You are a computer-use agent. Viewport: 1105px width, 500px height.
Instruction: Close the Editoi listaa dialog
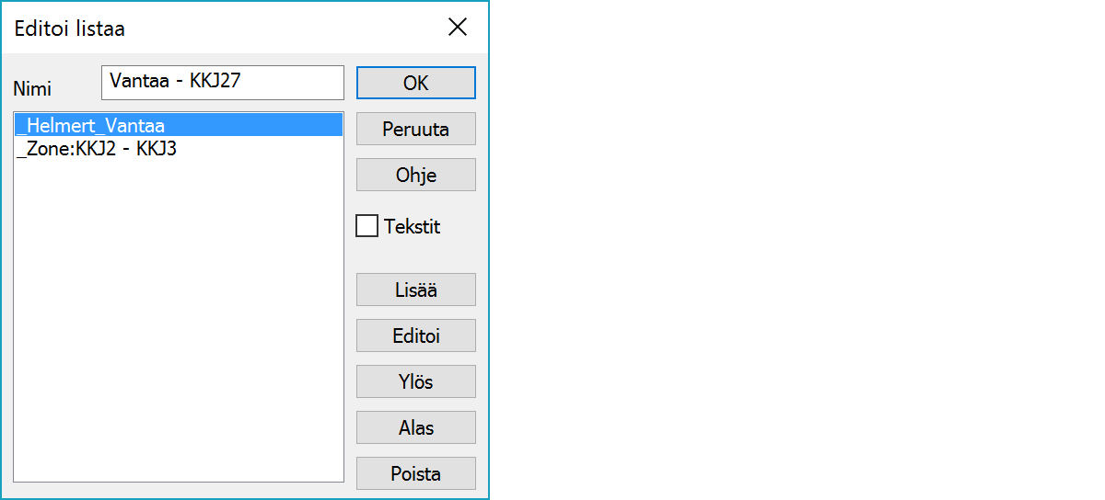click(x=458, y=28)
